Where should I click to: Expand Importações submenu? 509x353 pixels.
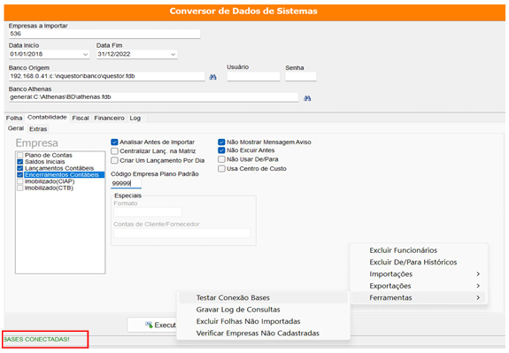pos(419,274)
